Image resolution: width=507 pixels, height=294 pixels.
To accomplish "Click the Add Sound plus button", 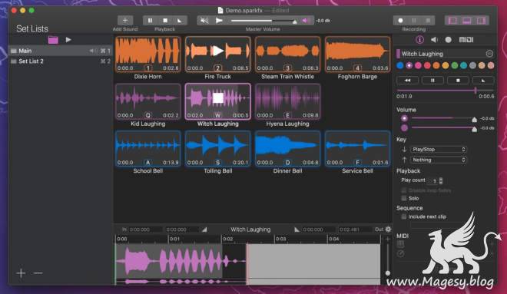I will [125, 21].
